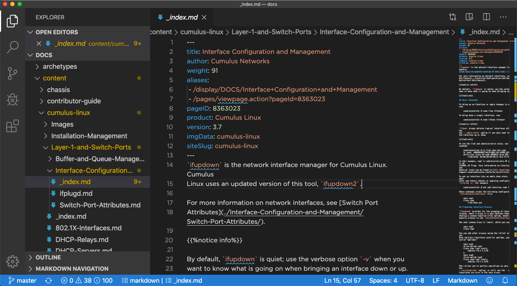Image resolution: width=517 pixels, height=286 pixels.
Task: Open the Extensions view
Action: (12, 126)
